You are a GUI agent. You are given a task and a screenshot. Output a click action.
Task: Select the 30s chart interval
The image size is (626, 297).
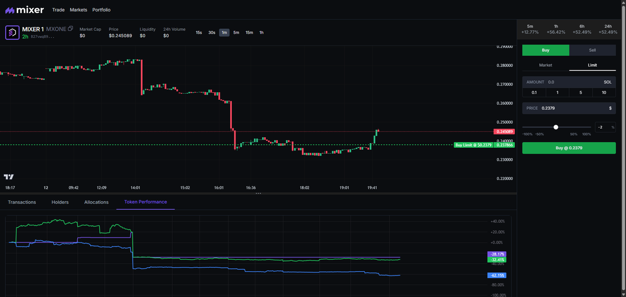211,33
